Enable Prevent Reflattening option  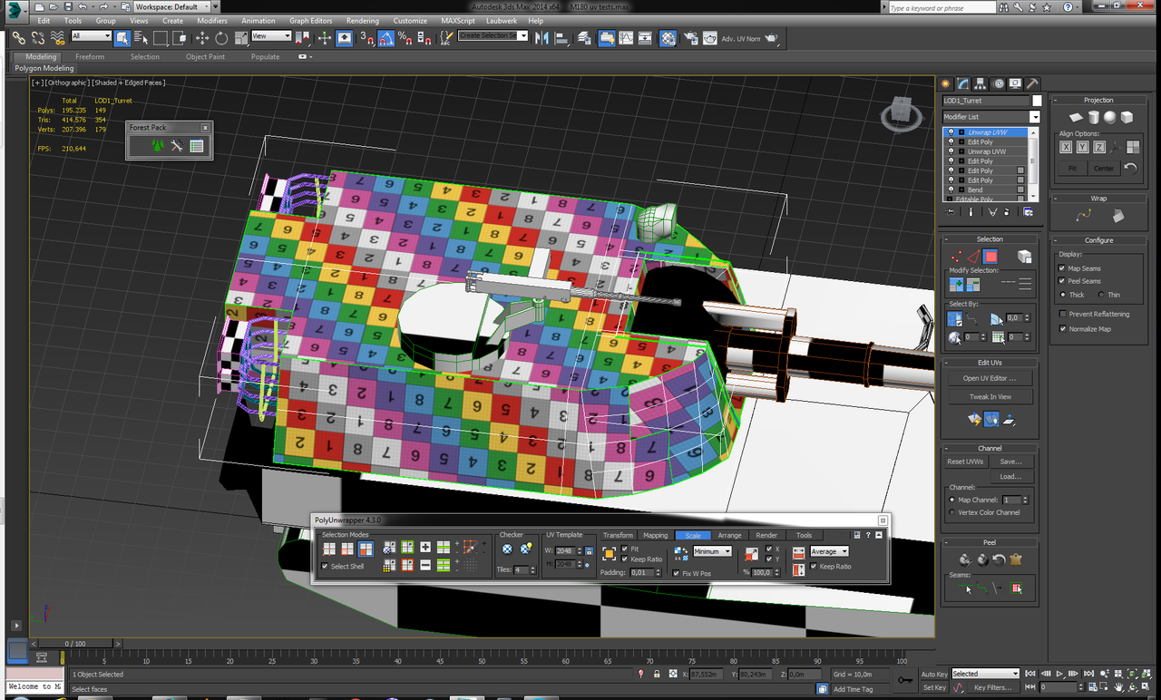tap(1063, 314)
